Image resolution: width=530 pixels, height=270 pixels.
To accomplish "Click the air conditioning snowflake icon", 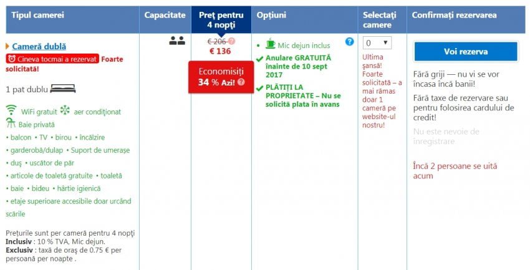I will tap(65, 111).
